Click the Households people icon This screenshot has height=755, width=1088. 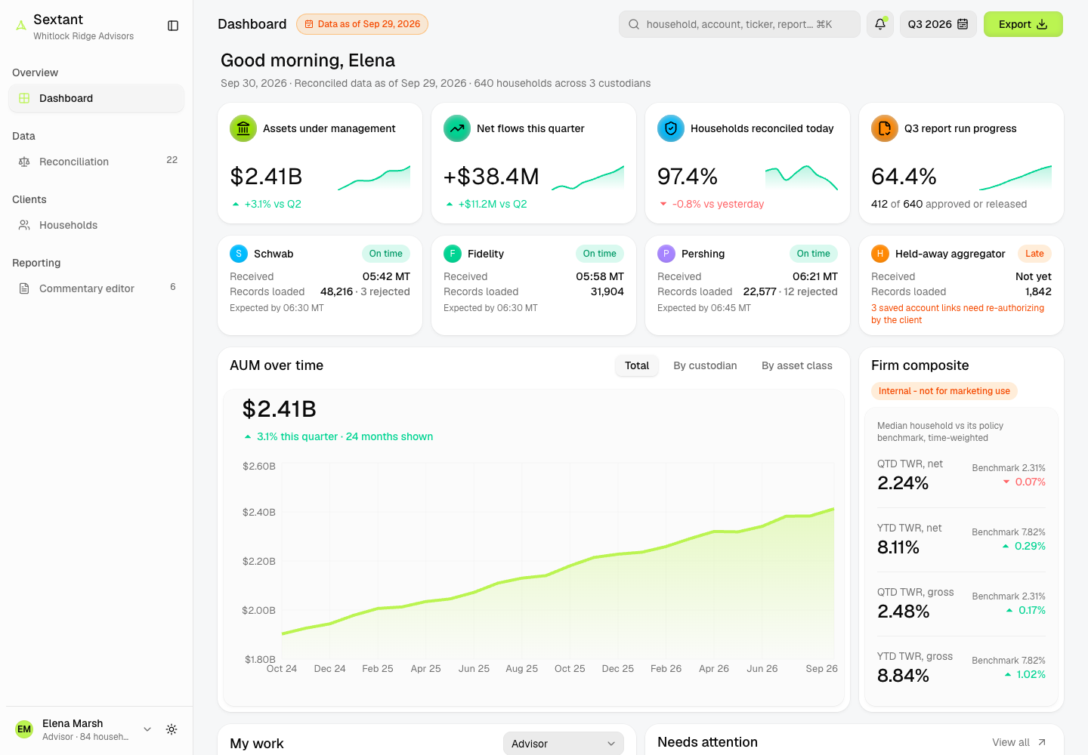click(24, 225)
